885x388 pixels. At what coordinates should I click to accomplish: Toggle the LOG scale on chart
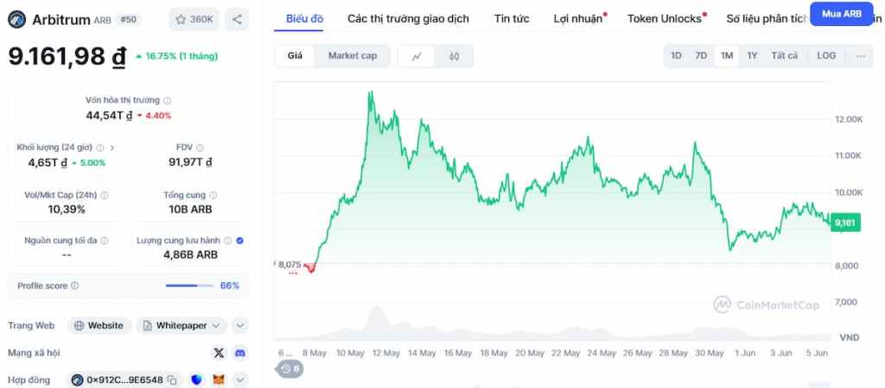pos(826,56)
